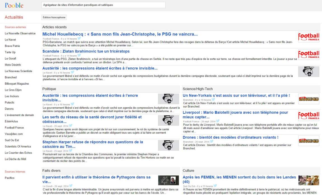Open Drones ordinateurs volants headline
322x195 pixels.
[231, 137]
